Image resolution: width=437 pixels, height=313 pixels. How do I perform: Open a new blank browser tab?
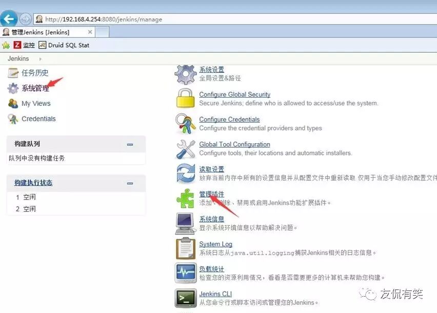pos(102,32)
